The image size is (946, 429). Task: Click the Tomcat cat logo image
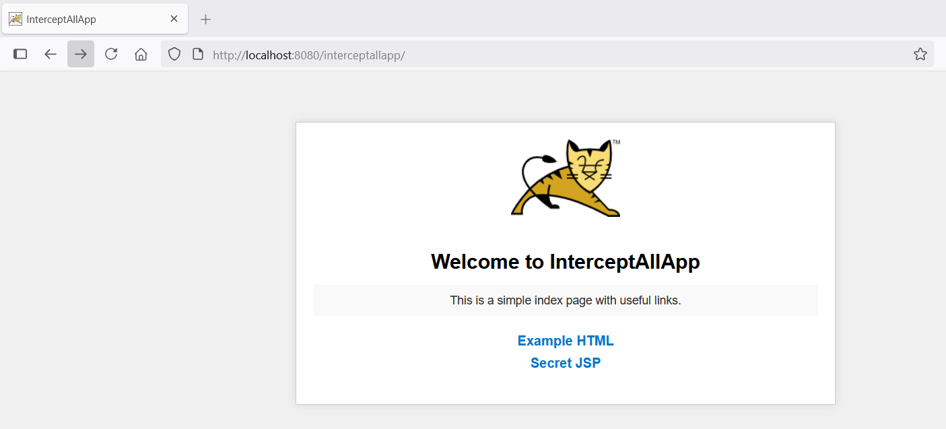tap(566, 178)
